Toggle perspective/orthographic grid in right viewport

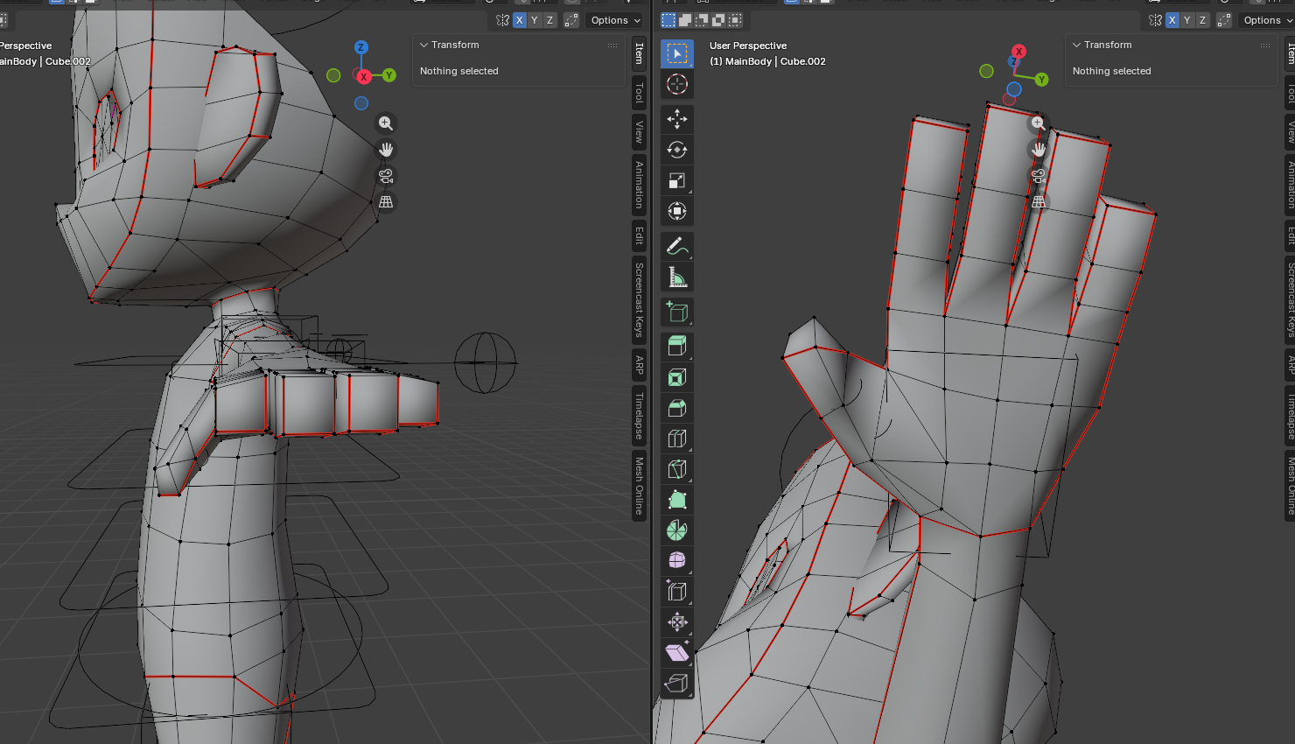click(1038, 202)
